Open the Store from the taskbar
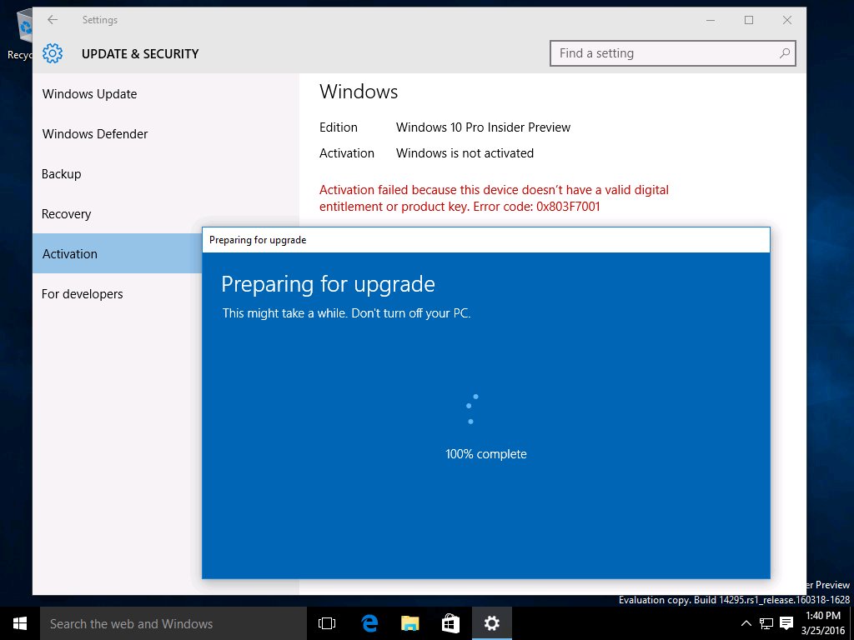Screen dimensions: 854x640 click(450, 623)
